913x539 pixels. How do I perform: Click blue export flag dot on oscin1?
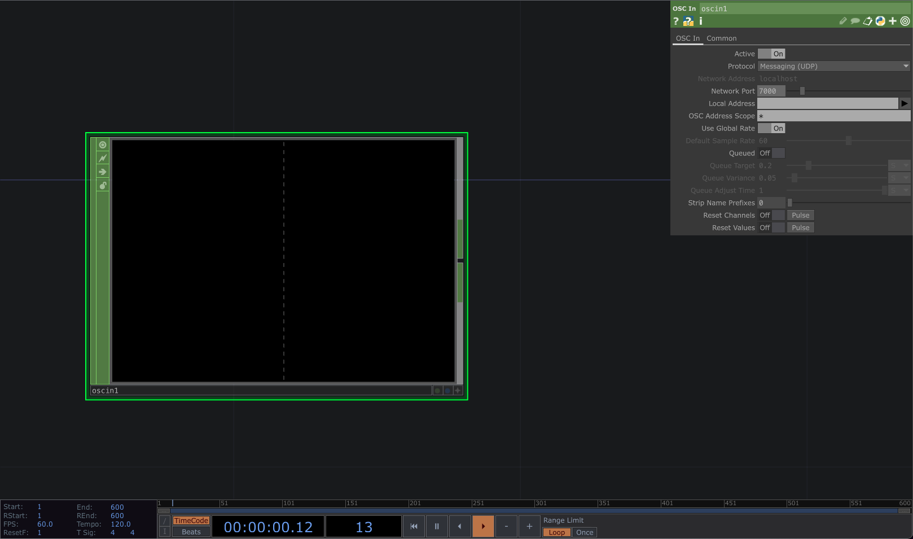click(x=447, y=391)
